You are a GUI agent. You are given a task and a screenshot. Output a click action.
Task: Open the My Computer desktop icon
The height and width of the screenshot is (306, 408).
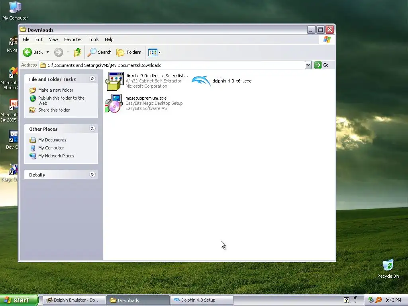[x=15, y=11]
